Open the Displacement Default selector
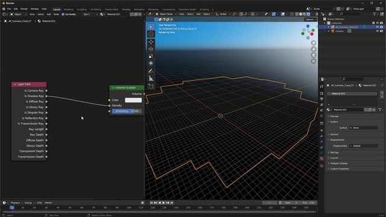 pos(364,146)
